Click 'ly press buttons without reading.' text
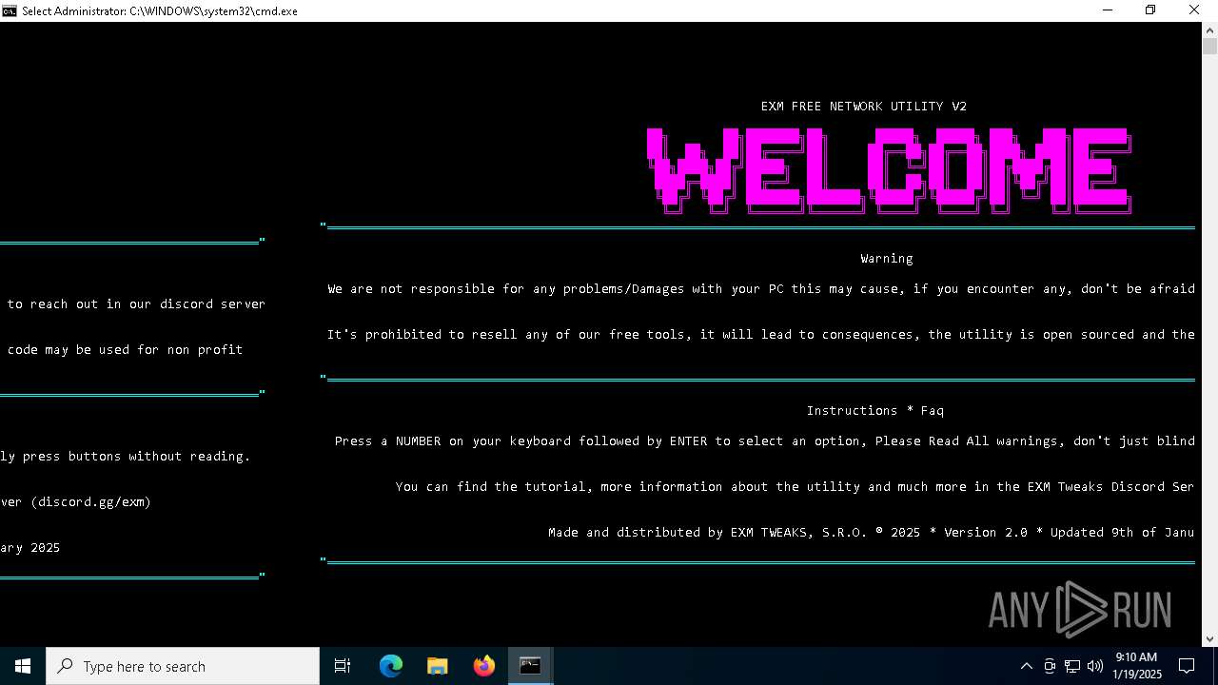The width and height of the screenshot is (1218, 685). [125, 457]
